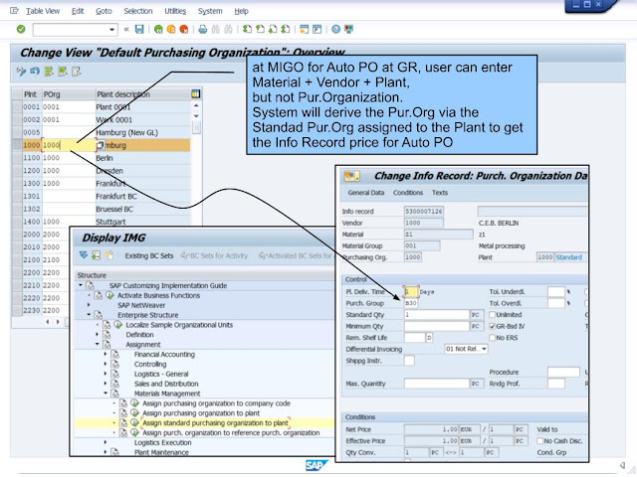
Task: Open the Edit menu
Action: [78, 11]
